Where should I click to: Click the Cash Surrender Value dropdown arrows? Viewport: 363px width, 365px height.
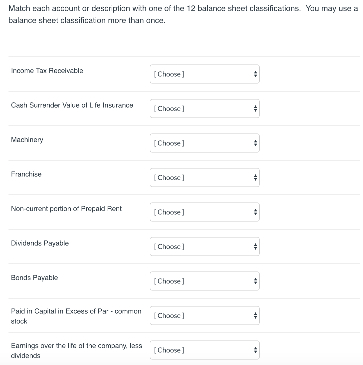pos(255,108)
